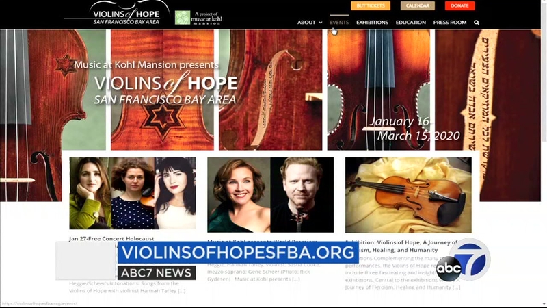Open Jan 27 Free Concert Holocaust link

pos(111,238)
